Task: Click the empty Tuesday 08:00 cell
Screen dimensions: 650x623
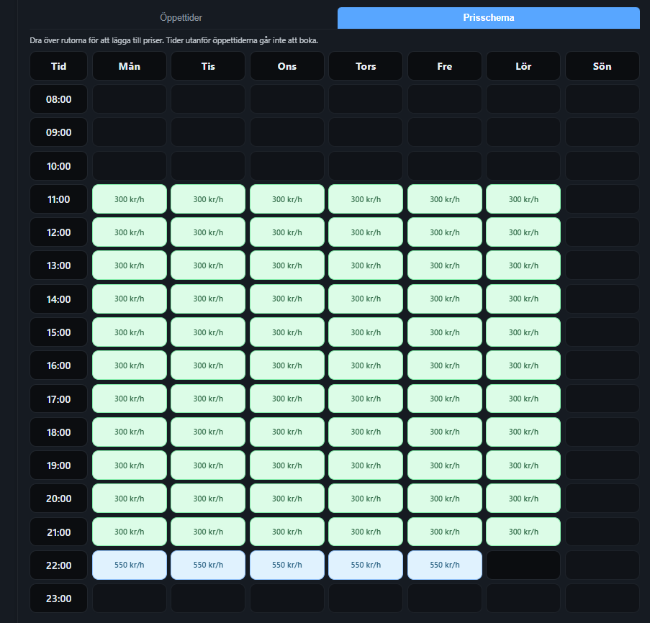Action: pos(208,99)
